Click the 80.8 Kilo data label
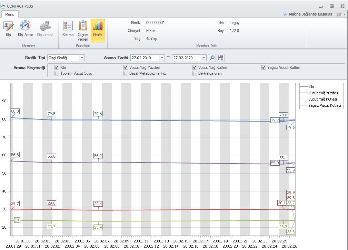 pos(15,111)
